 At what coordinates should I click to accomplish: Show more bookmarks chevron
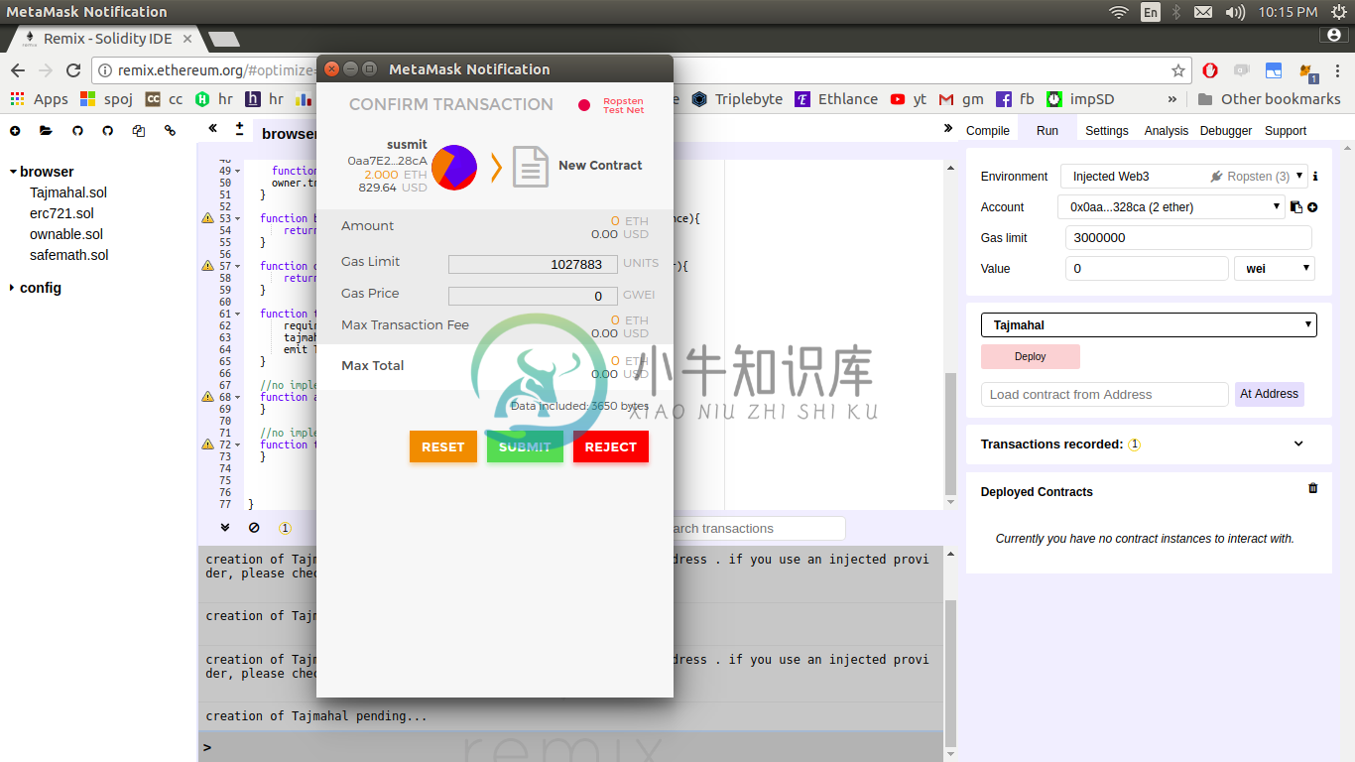[1172, 99]
